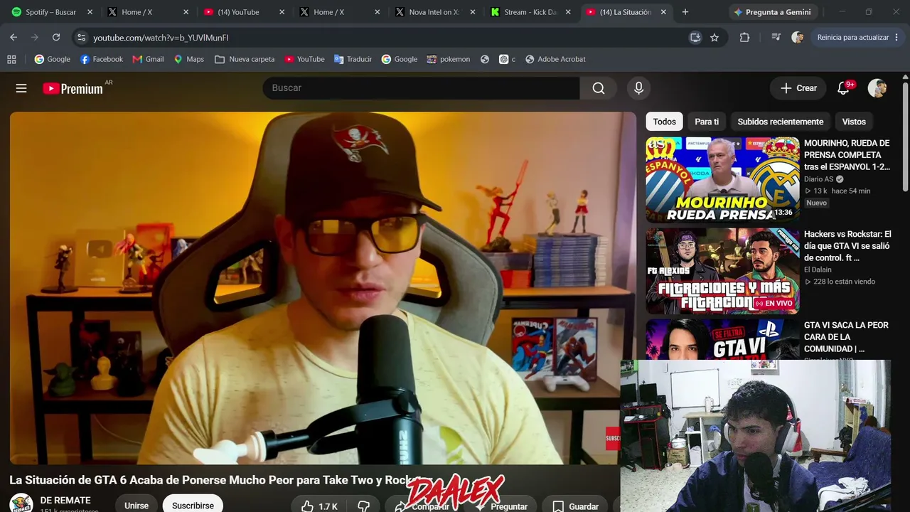The image size is (910, 512).
Task: Open the apps grid in bookmarks bar
Action: coord(11,59)
